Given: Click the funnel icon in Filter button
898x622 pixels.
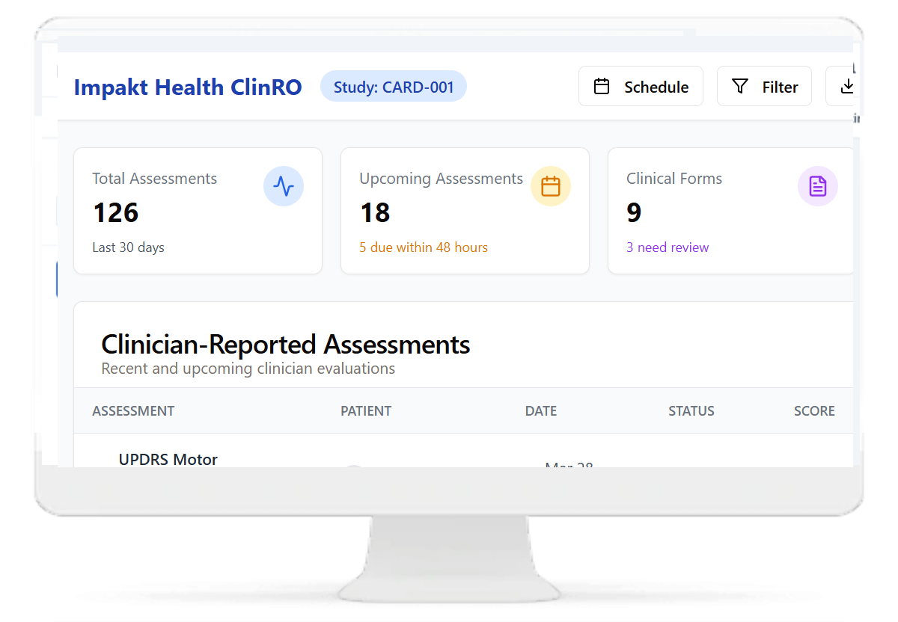Looking at the screenshot, I should [x=740, y=86].
